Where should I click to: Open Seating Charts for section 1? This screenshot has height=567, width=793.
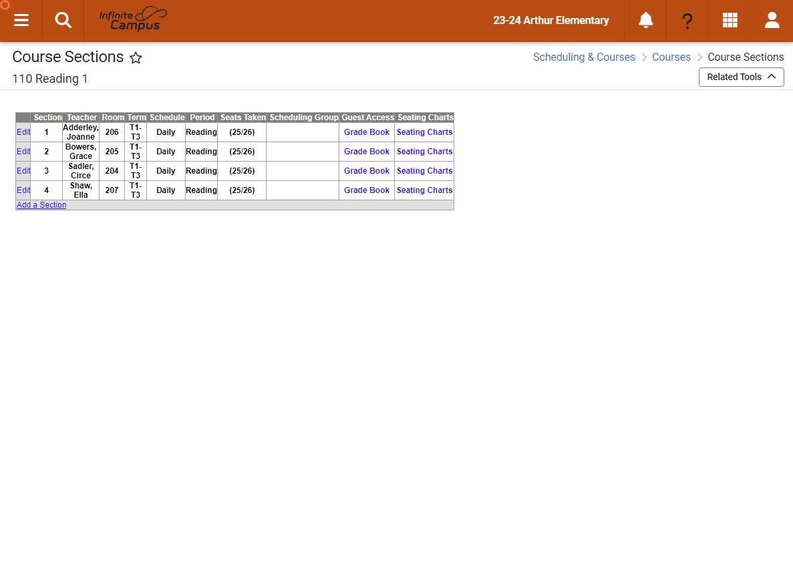pyautogui.click(x=424, y=132)
